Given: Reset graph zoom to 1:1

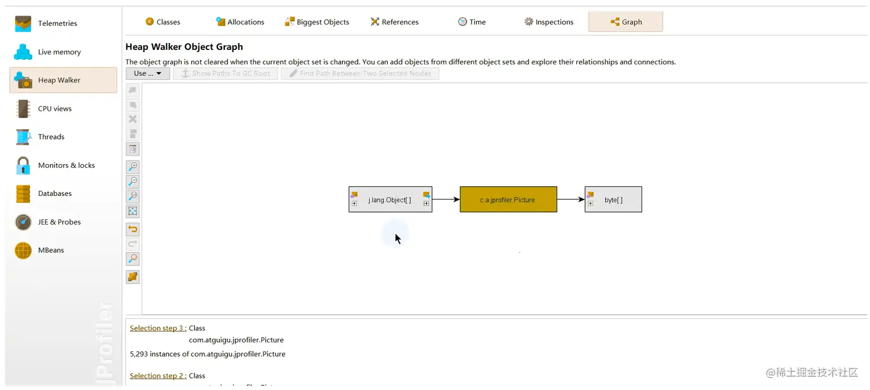Looking at the screenshot, I should [133, 196].
